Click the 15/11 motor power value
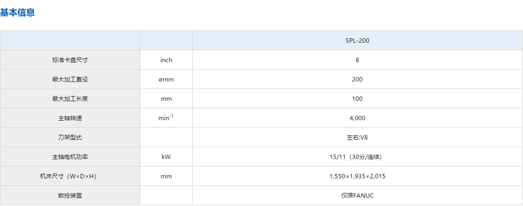523x206 pixels. coord(357,157)
